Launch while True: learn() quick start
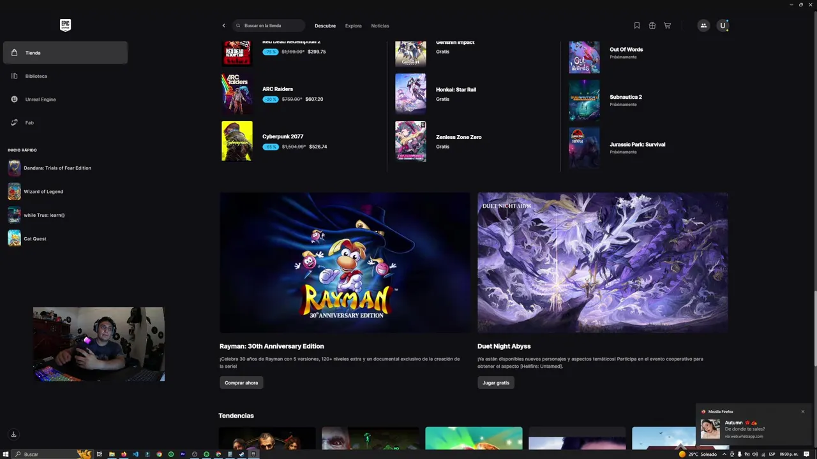 click(x=36, y=215)
